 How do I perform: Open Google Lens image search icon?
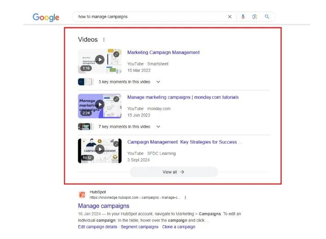click(x=255, y=17)
